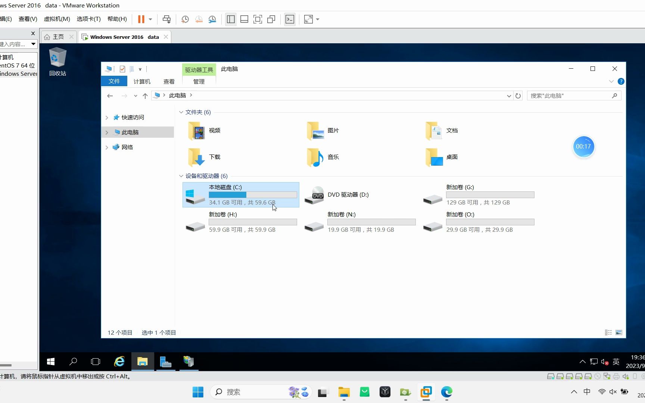Close the Windows Server 2016 data tab
Image resolution: width=645 pixels, height=403 pixels.
166,37
